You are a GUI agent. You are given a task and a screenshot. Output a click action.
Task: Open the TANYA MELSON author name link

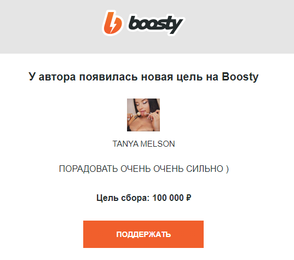[x=143, y=144]
